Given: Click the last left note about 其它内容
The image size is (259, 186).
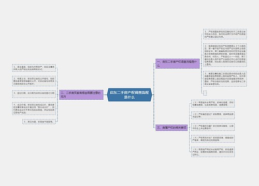Looking at the screenshot, I should (x=39, y=121).
